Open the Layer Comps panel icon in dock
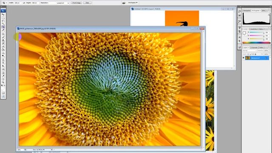This screenshot has height=153, width=272. coord(240,47)
